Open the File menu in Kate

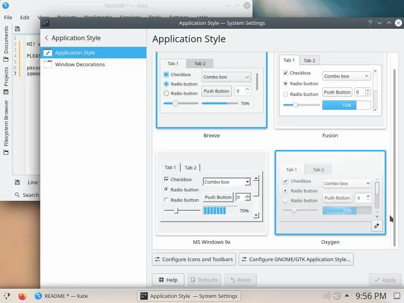(8, 17)
